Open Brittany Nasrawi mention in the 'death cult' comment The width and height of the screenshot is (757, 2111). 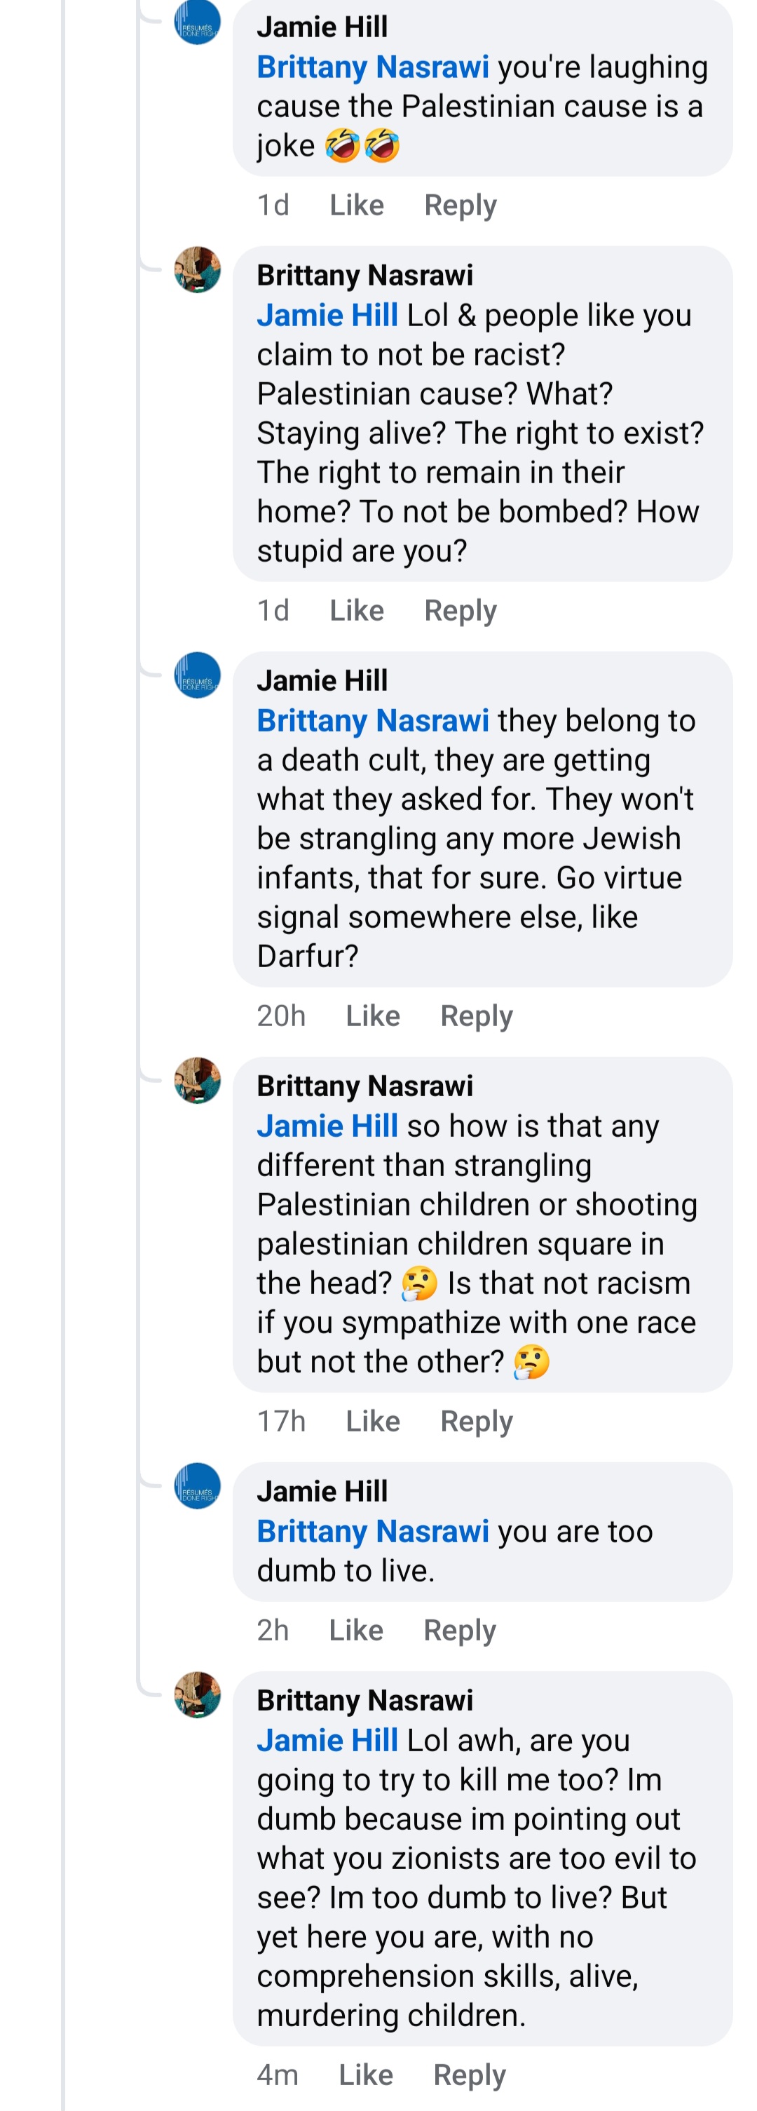[x=373, y=720]
